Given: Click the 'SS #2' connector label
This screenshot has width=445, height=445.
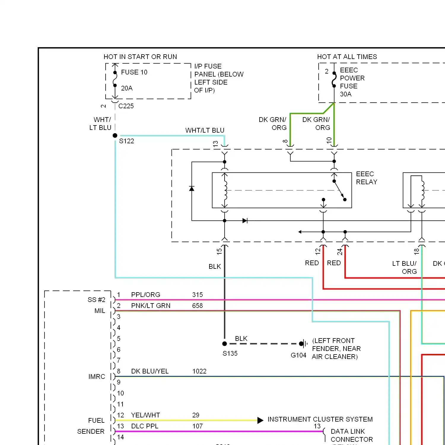Looking at the screenshot, I should coord(96,300).
